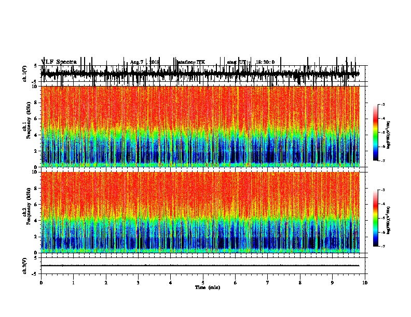Click the ch.1 spectrogram color scale bar
The height and width of the screenshot is (317, 411).
376,132
